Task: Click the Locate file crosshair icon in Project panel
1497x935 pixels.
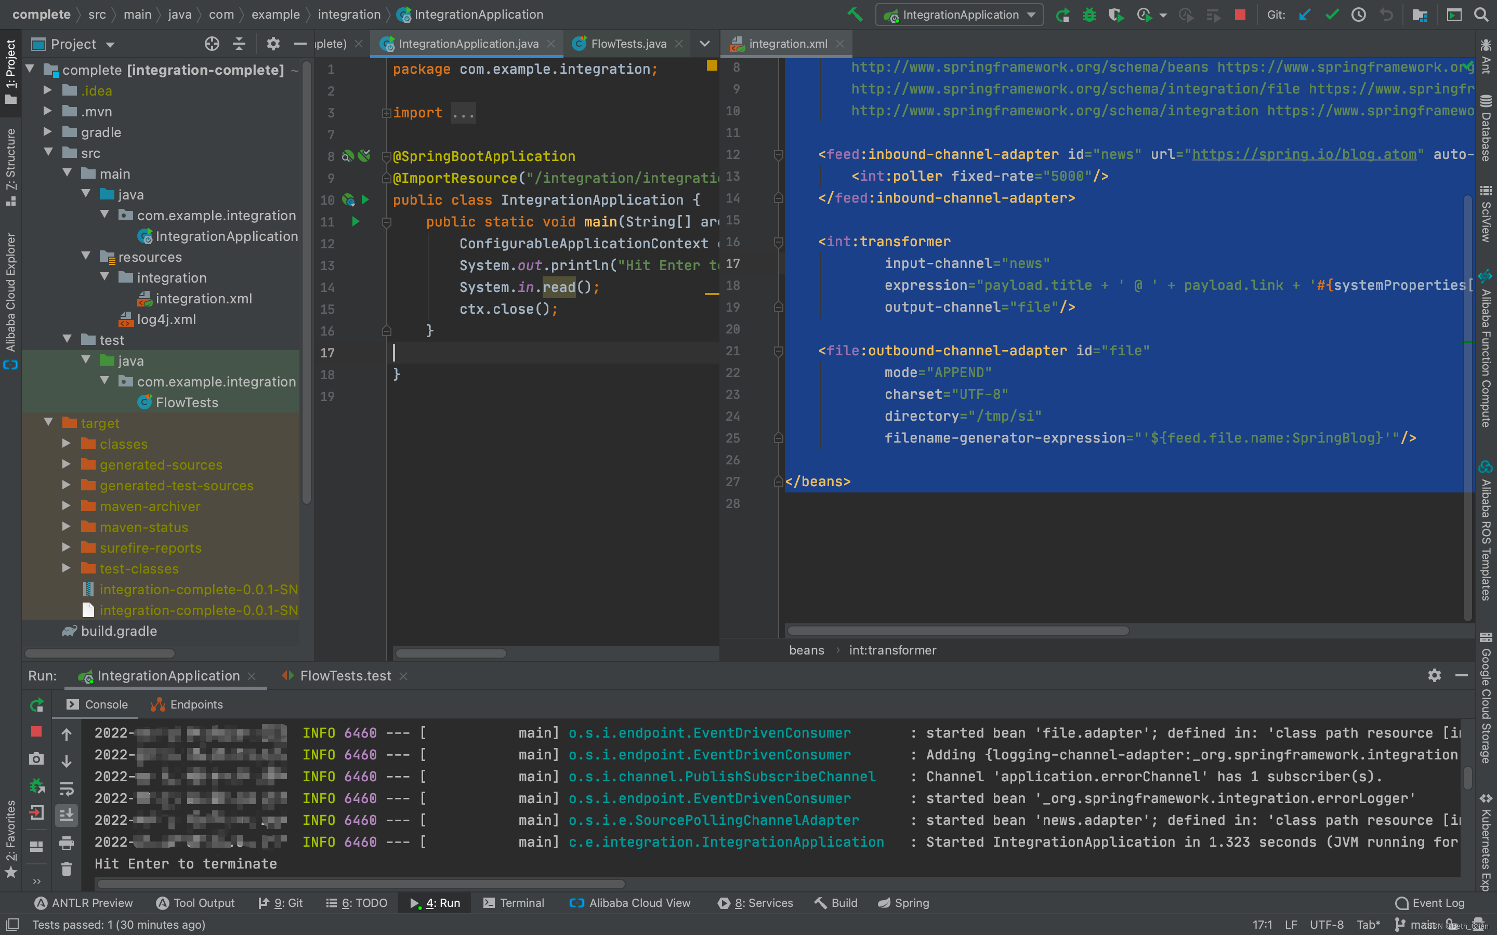Action: tap(212, 44)
